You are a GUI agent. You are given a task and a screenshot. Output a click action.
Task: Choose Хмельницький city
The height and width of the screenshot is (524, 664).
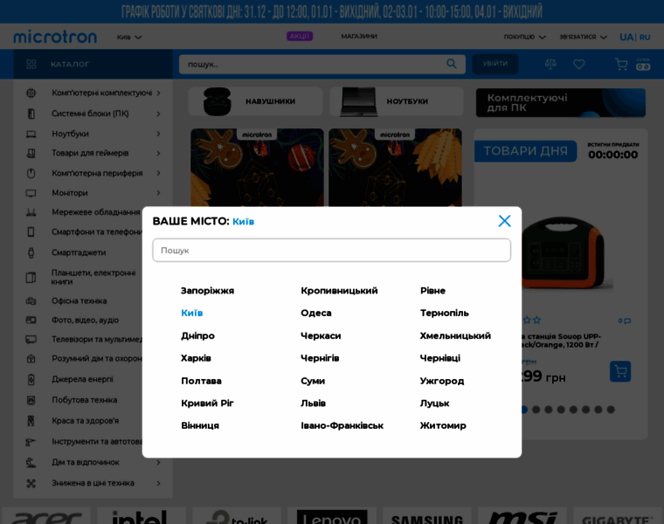click(455, 335)
